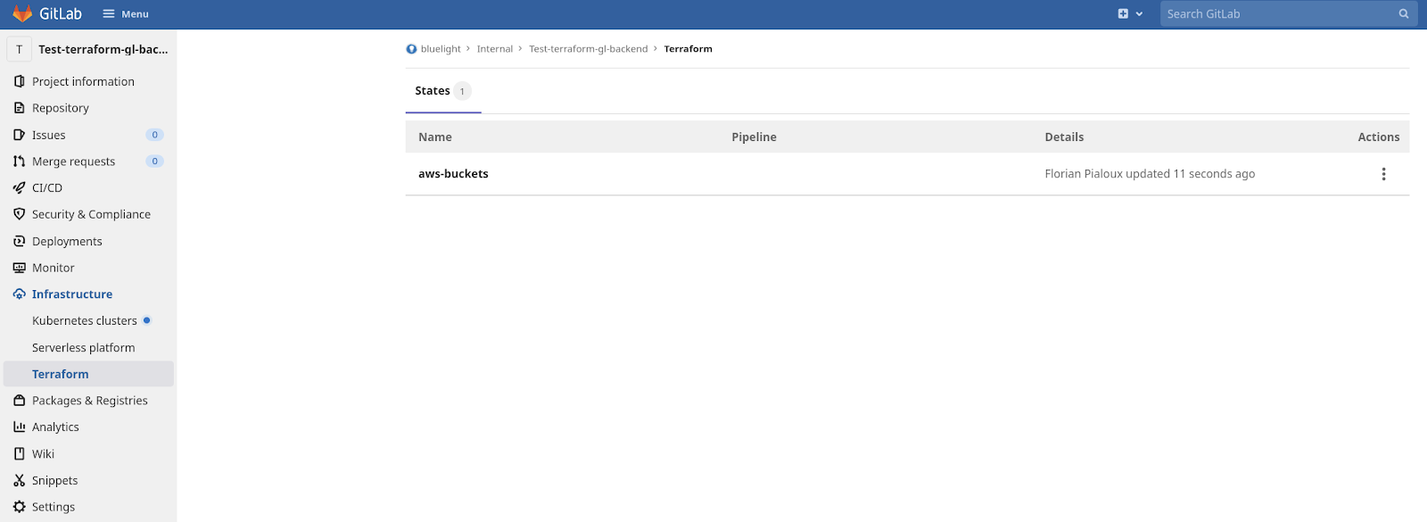Click the Search GitLab input field
This screenshot has width=1427, height=522.
click(x=1275, y=14)
